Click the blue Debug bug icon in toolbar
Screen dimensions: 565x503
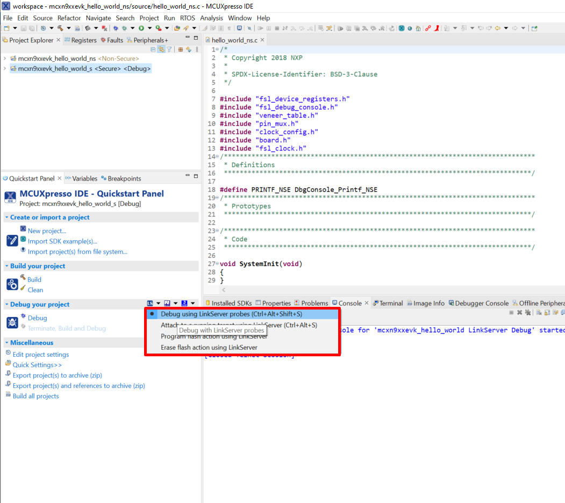pos(116,28)
